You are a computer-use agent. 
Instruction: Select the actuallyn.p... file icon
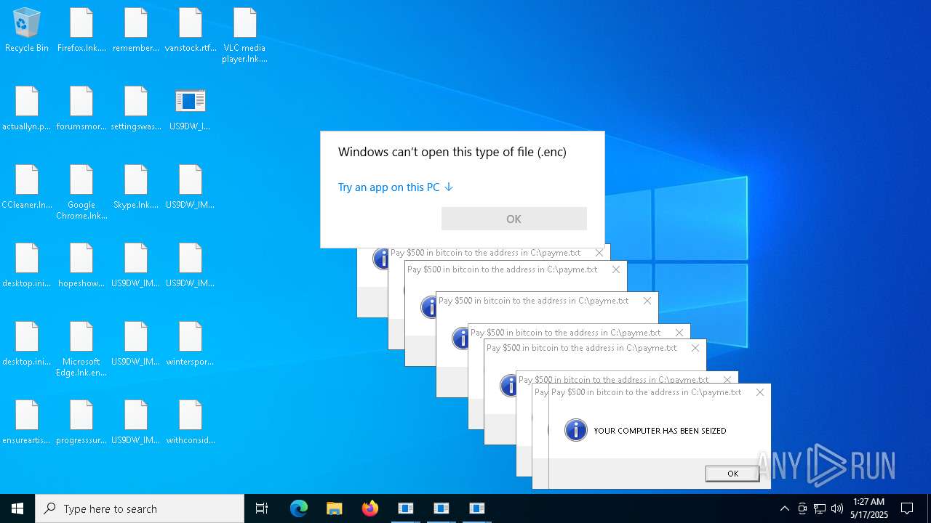point(27,109)
